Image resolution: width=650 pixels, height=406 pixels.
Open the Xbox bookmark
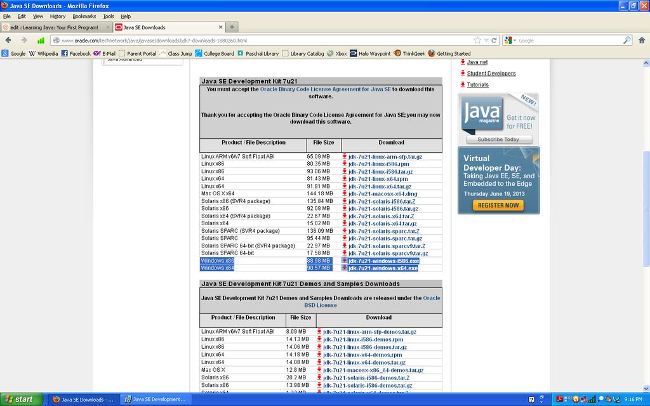pos(337,53)
